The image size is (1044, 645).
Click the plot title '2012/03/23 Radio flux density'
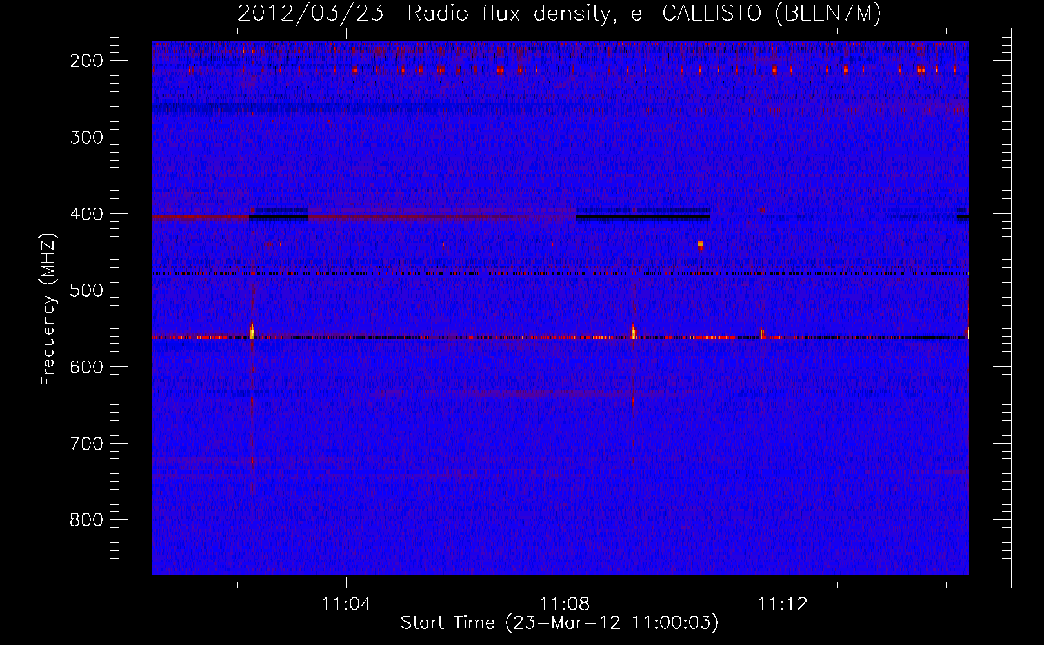(425, 13)
